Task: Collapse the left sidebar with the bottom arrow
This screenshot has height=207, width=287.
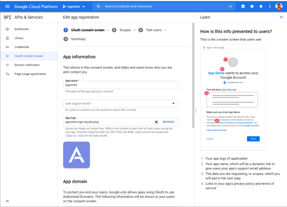Action: pos(7,201)
